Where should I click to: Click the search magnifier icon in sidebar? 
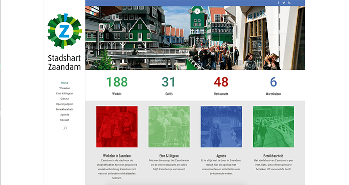click(65, 128)
